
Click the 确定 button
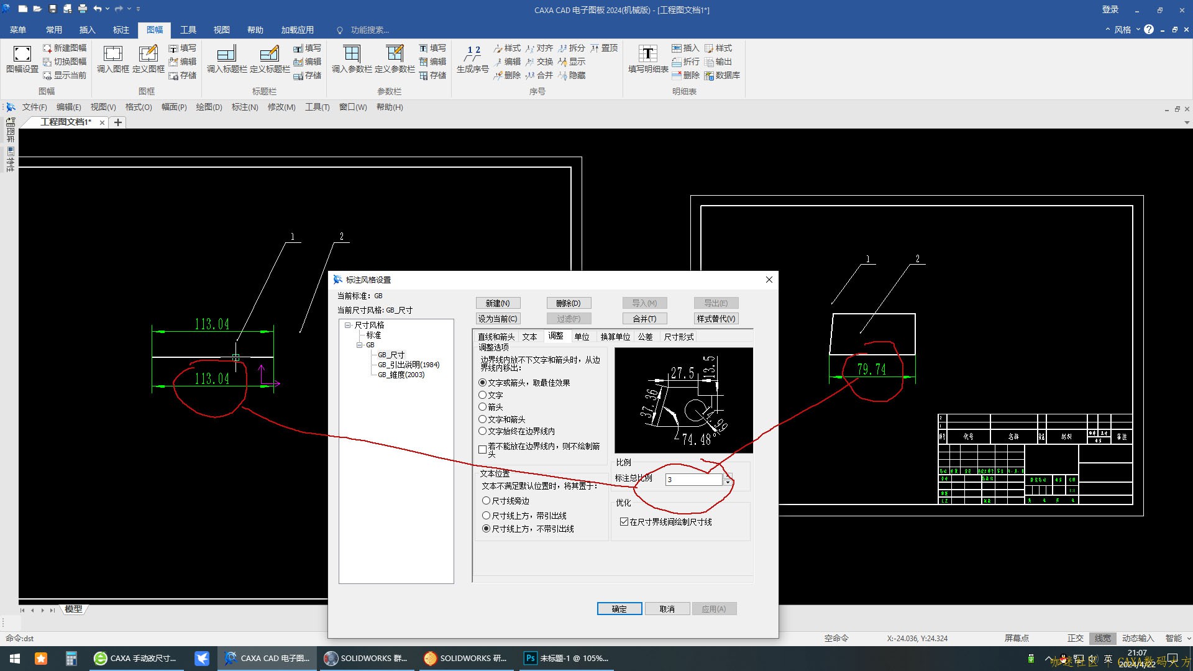coord(619,609)
